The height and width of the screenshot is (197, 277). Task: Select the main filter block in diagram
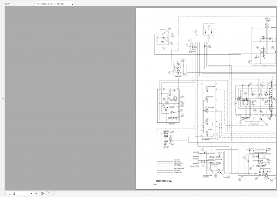click(163, 38)
